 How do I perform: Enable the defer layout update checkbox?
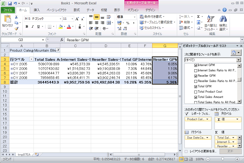pyautogui.click(x=186, y=151)
